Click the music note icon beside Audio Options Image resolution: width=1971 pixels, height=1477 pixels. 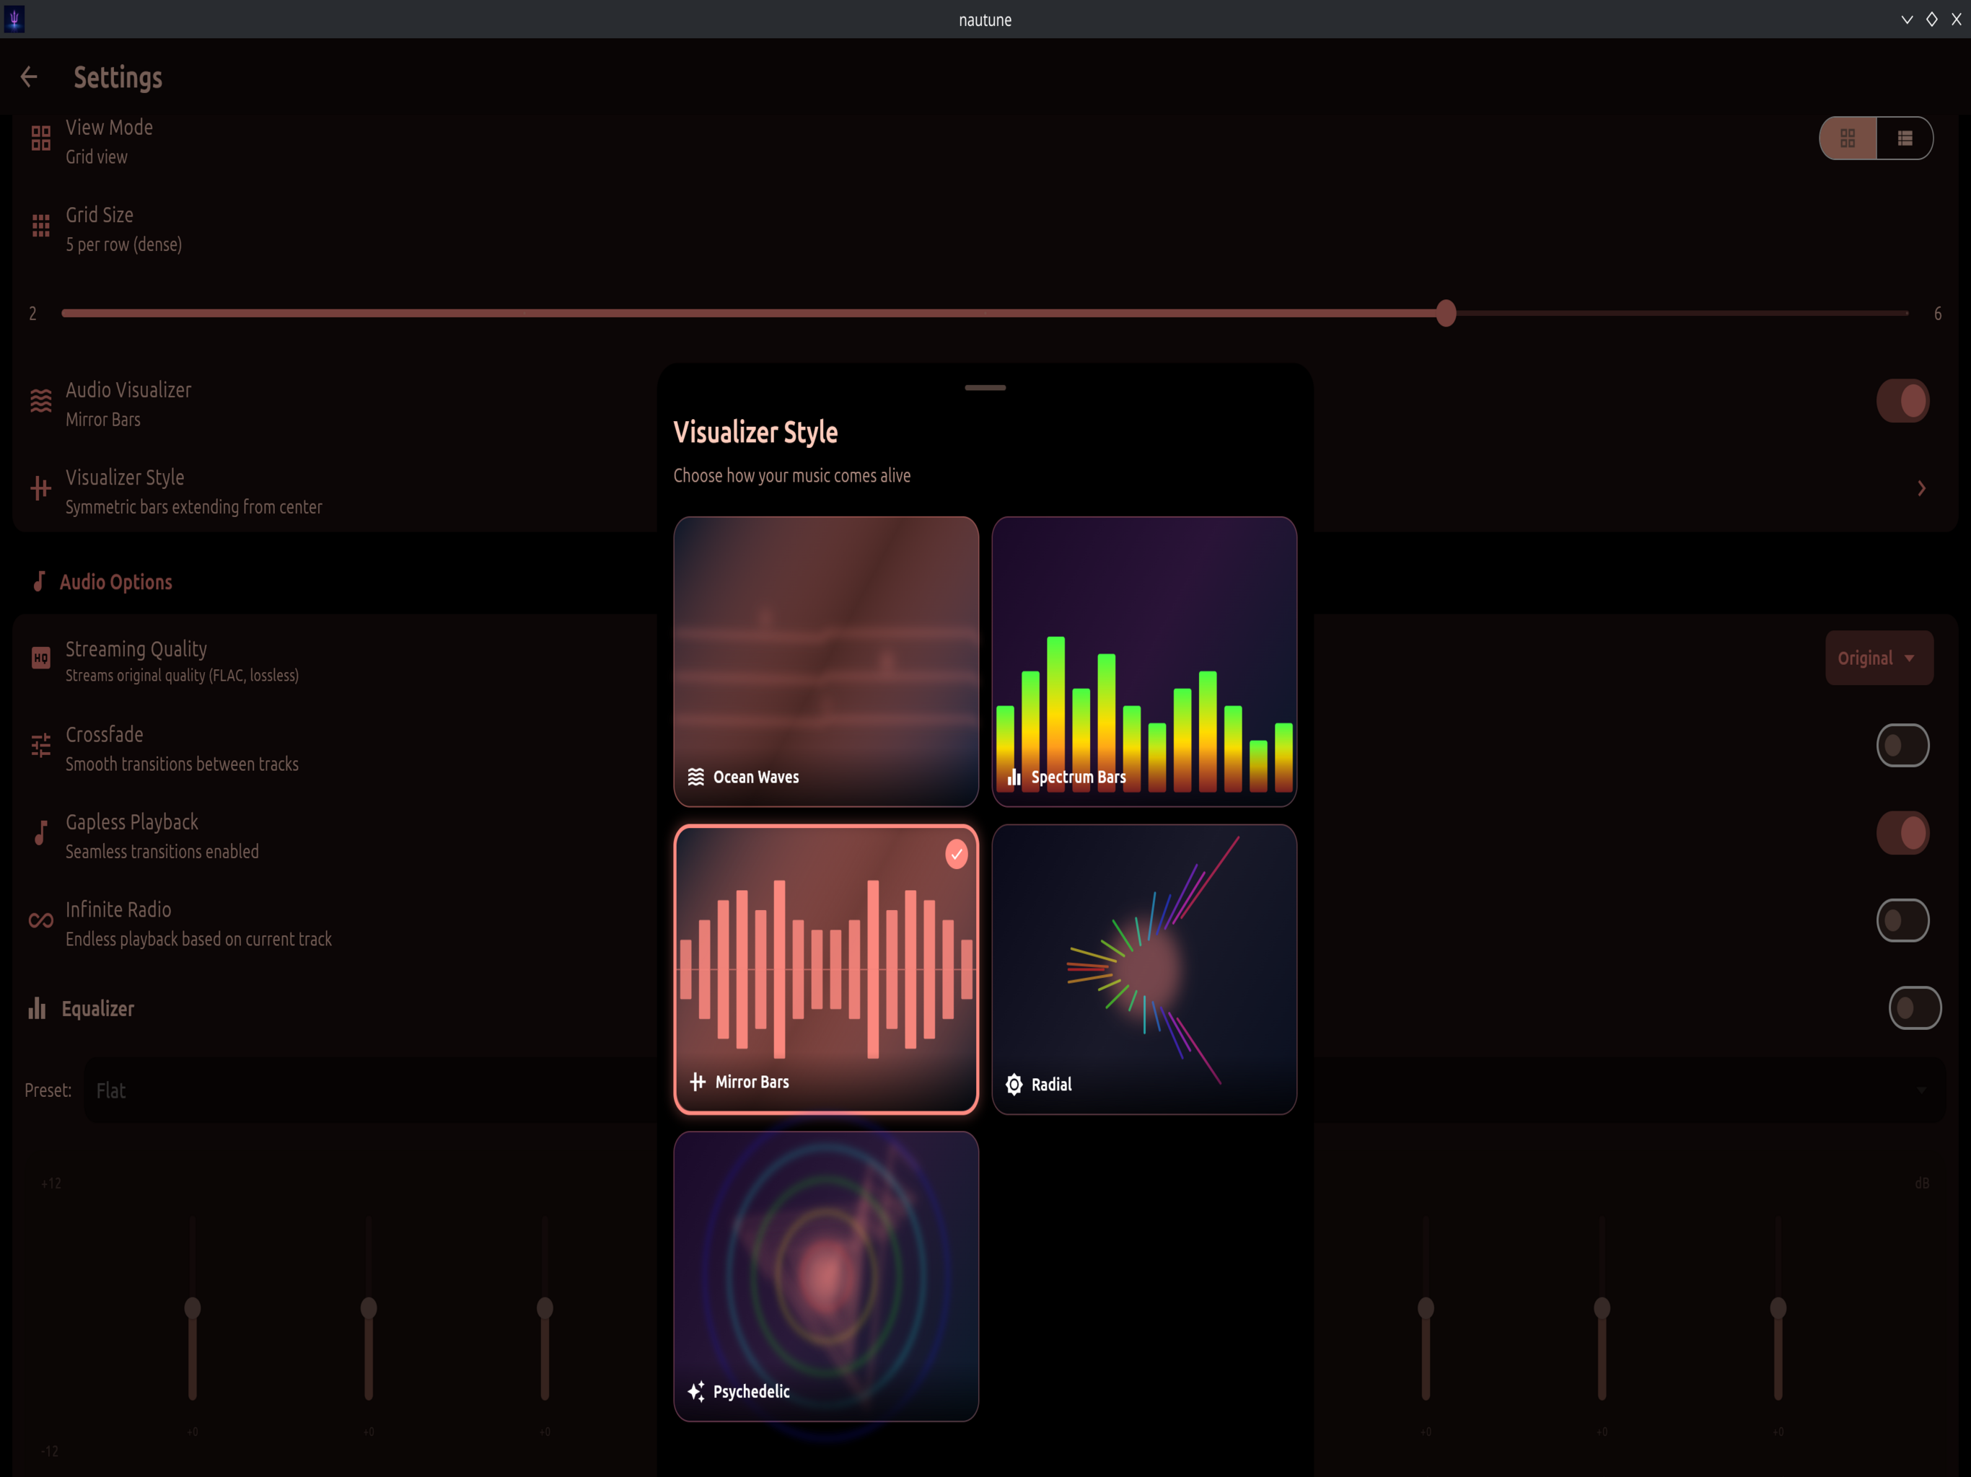[x=39, y=582]
